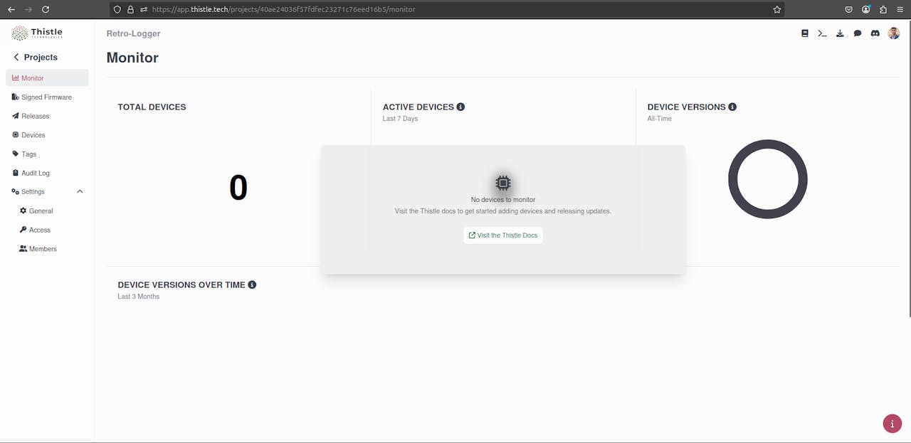Click the chip icon above No devices message

(503, 183)
